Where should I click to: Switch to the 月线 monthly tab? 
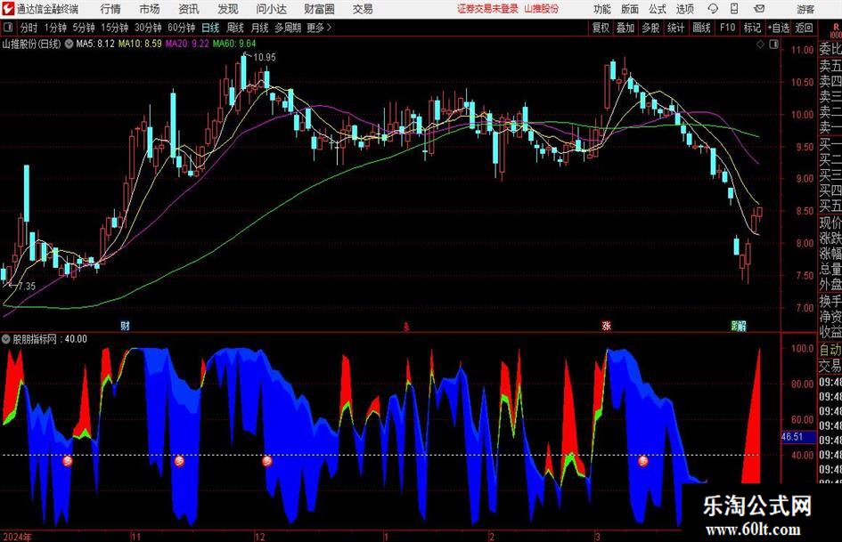(x=259, y=28)
